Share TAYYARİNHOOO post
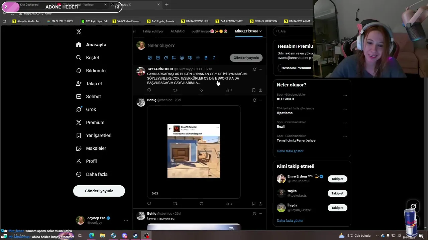Viewport: 428px width, 240px height. [x=260, y=90]
